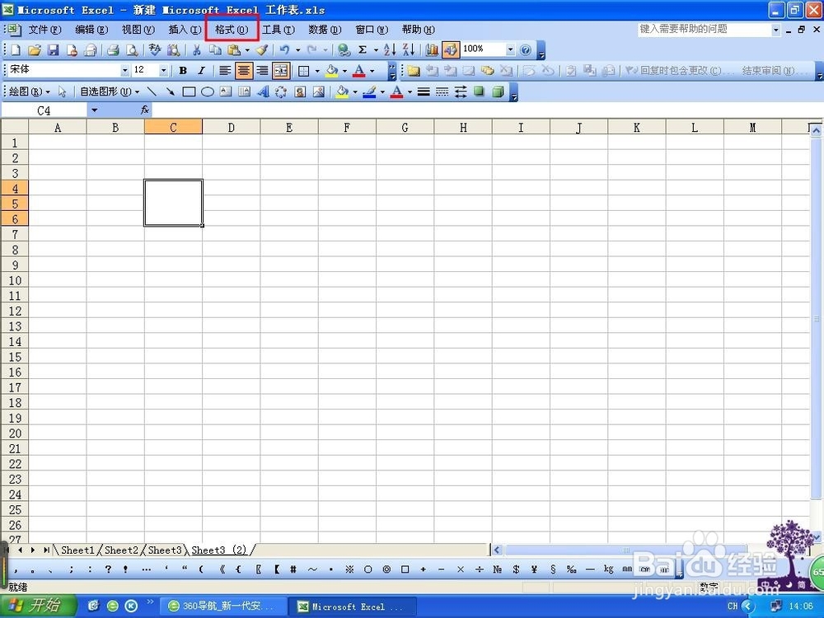Expand the help question box dropdown
This screenshot has height=618, width=824.
[x=775, y=30]
